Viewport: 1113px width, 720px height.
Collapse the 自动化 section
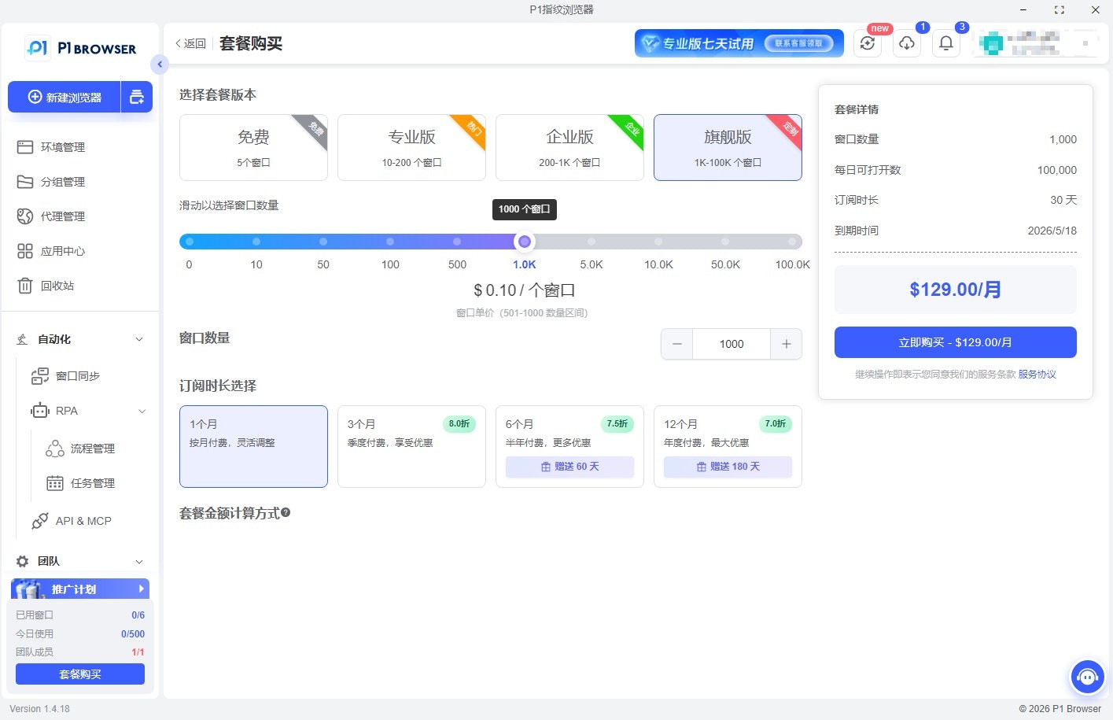click(138, 339)
